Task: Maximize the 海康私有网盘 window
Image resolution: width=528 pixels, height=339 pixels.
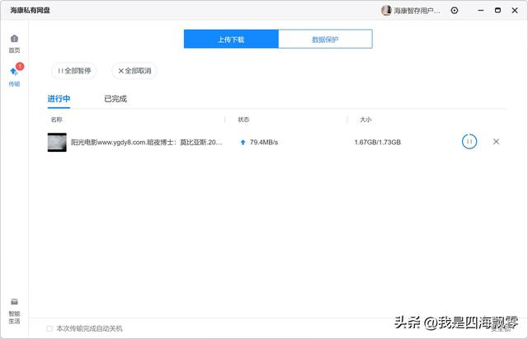Action: click(497, 11)
